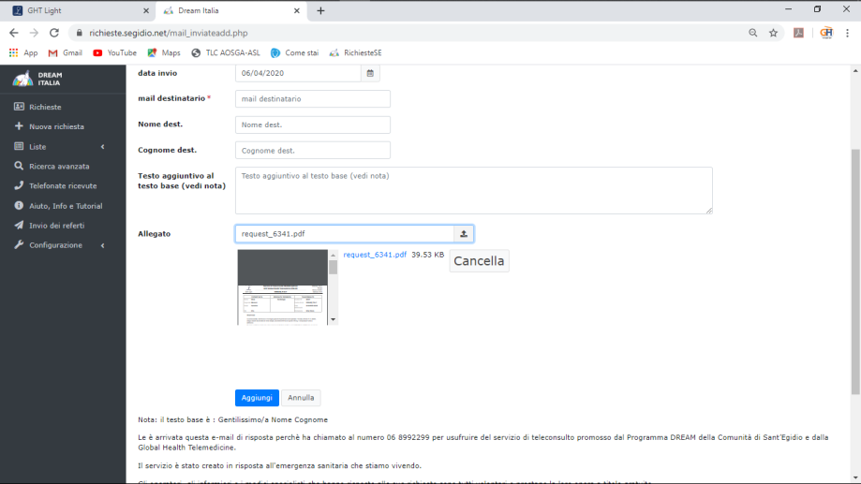Screen dimensions: 861x484
Task: Open the YouTube bookmark
Action: coord(115,53)
